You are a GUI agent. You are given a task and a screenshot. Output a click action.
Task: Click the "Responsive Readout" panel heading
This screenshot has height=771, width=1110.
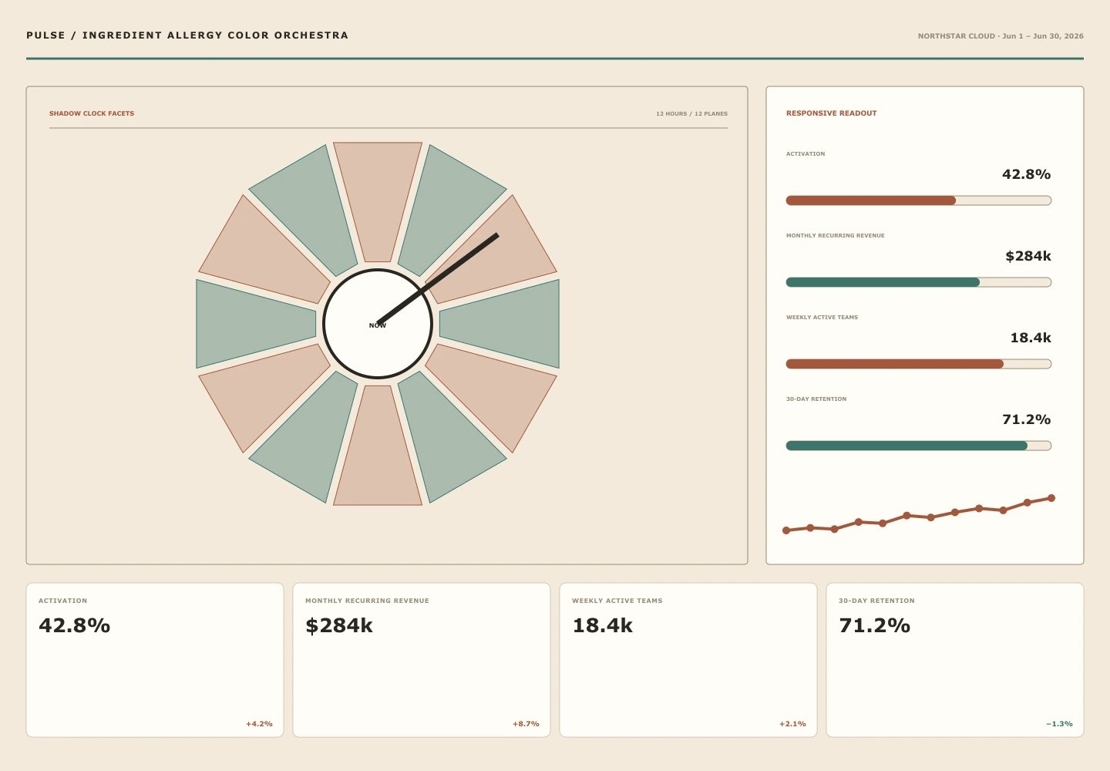click(832, 113)
